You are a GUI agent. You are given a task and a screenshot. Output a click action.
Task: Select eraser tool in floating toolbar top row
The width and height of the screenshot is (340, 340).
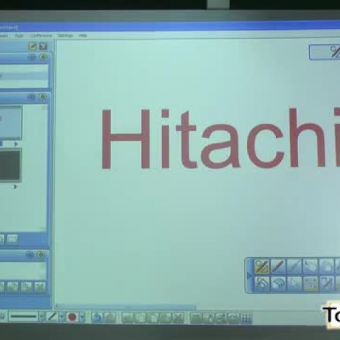pos(311,267)
